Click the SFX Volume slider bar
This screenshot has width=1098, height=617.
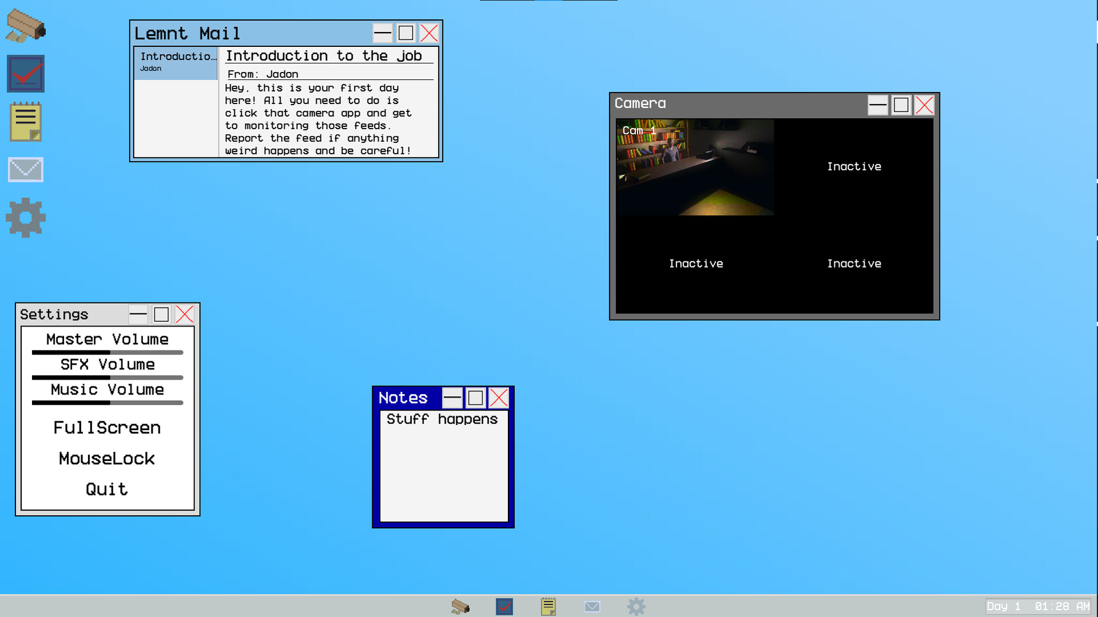click(108, 377)
